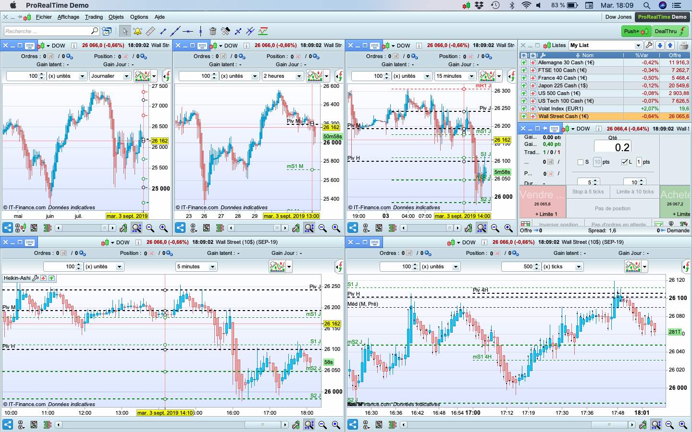This screenshot has height=432, width=692.
Task: Toggle auto-fit zoom on the 2 heures chart
Action: coord(309,228)
